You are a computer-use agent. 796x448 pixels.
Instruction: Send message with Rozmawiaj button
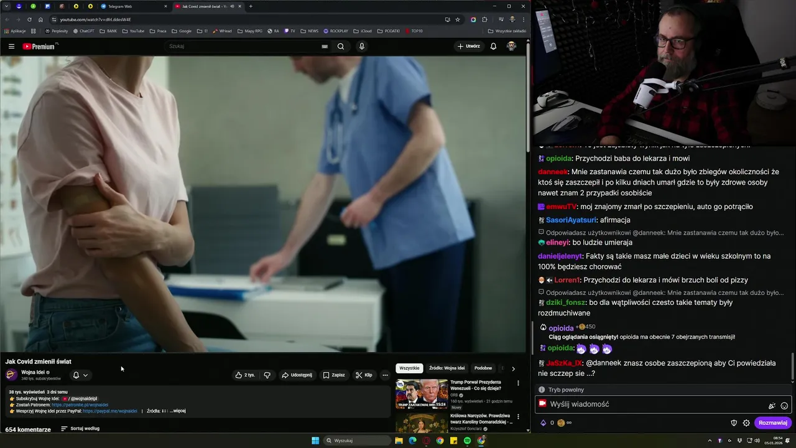tap(773, 422)
